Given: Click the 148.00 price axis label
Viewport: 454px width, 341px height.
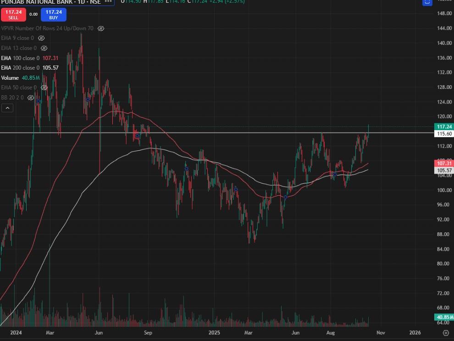Looking at the screenshot, I should click(444, 13).
